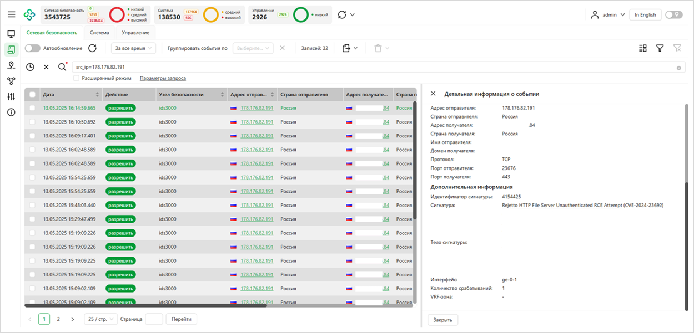Image resolution: width=694 pixels, height=333 pixels.
Task: Expand the За все время period dropdown
Action: point(133,48)
